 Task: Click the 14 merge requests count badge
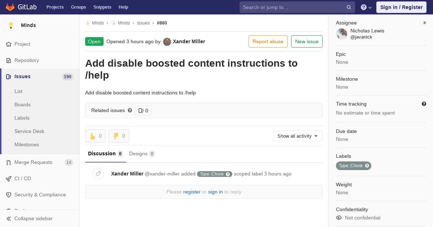(x=69, y=162)
